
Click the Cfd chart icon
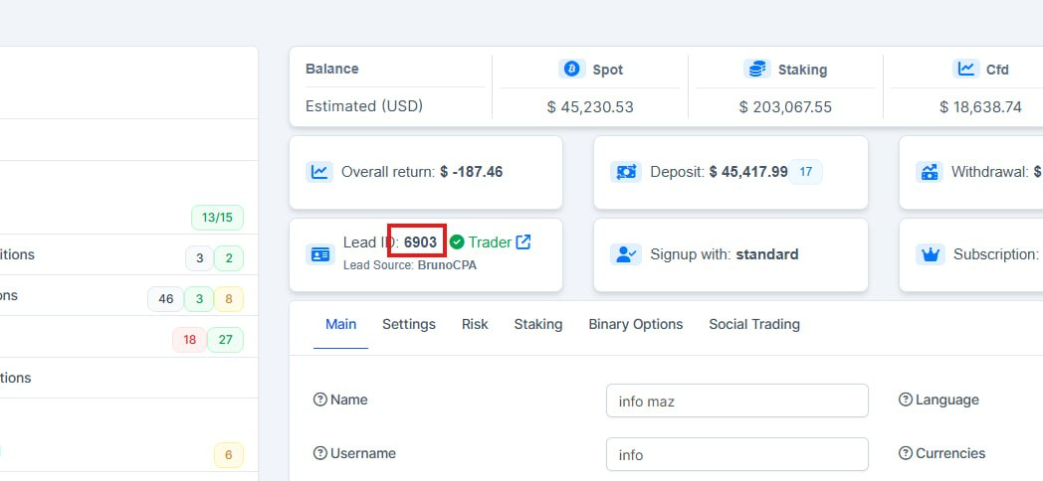pos(965,69)
